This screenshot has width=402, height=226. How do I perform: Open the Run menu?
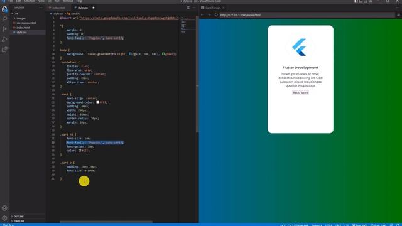pos(57,1)
